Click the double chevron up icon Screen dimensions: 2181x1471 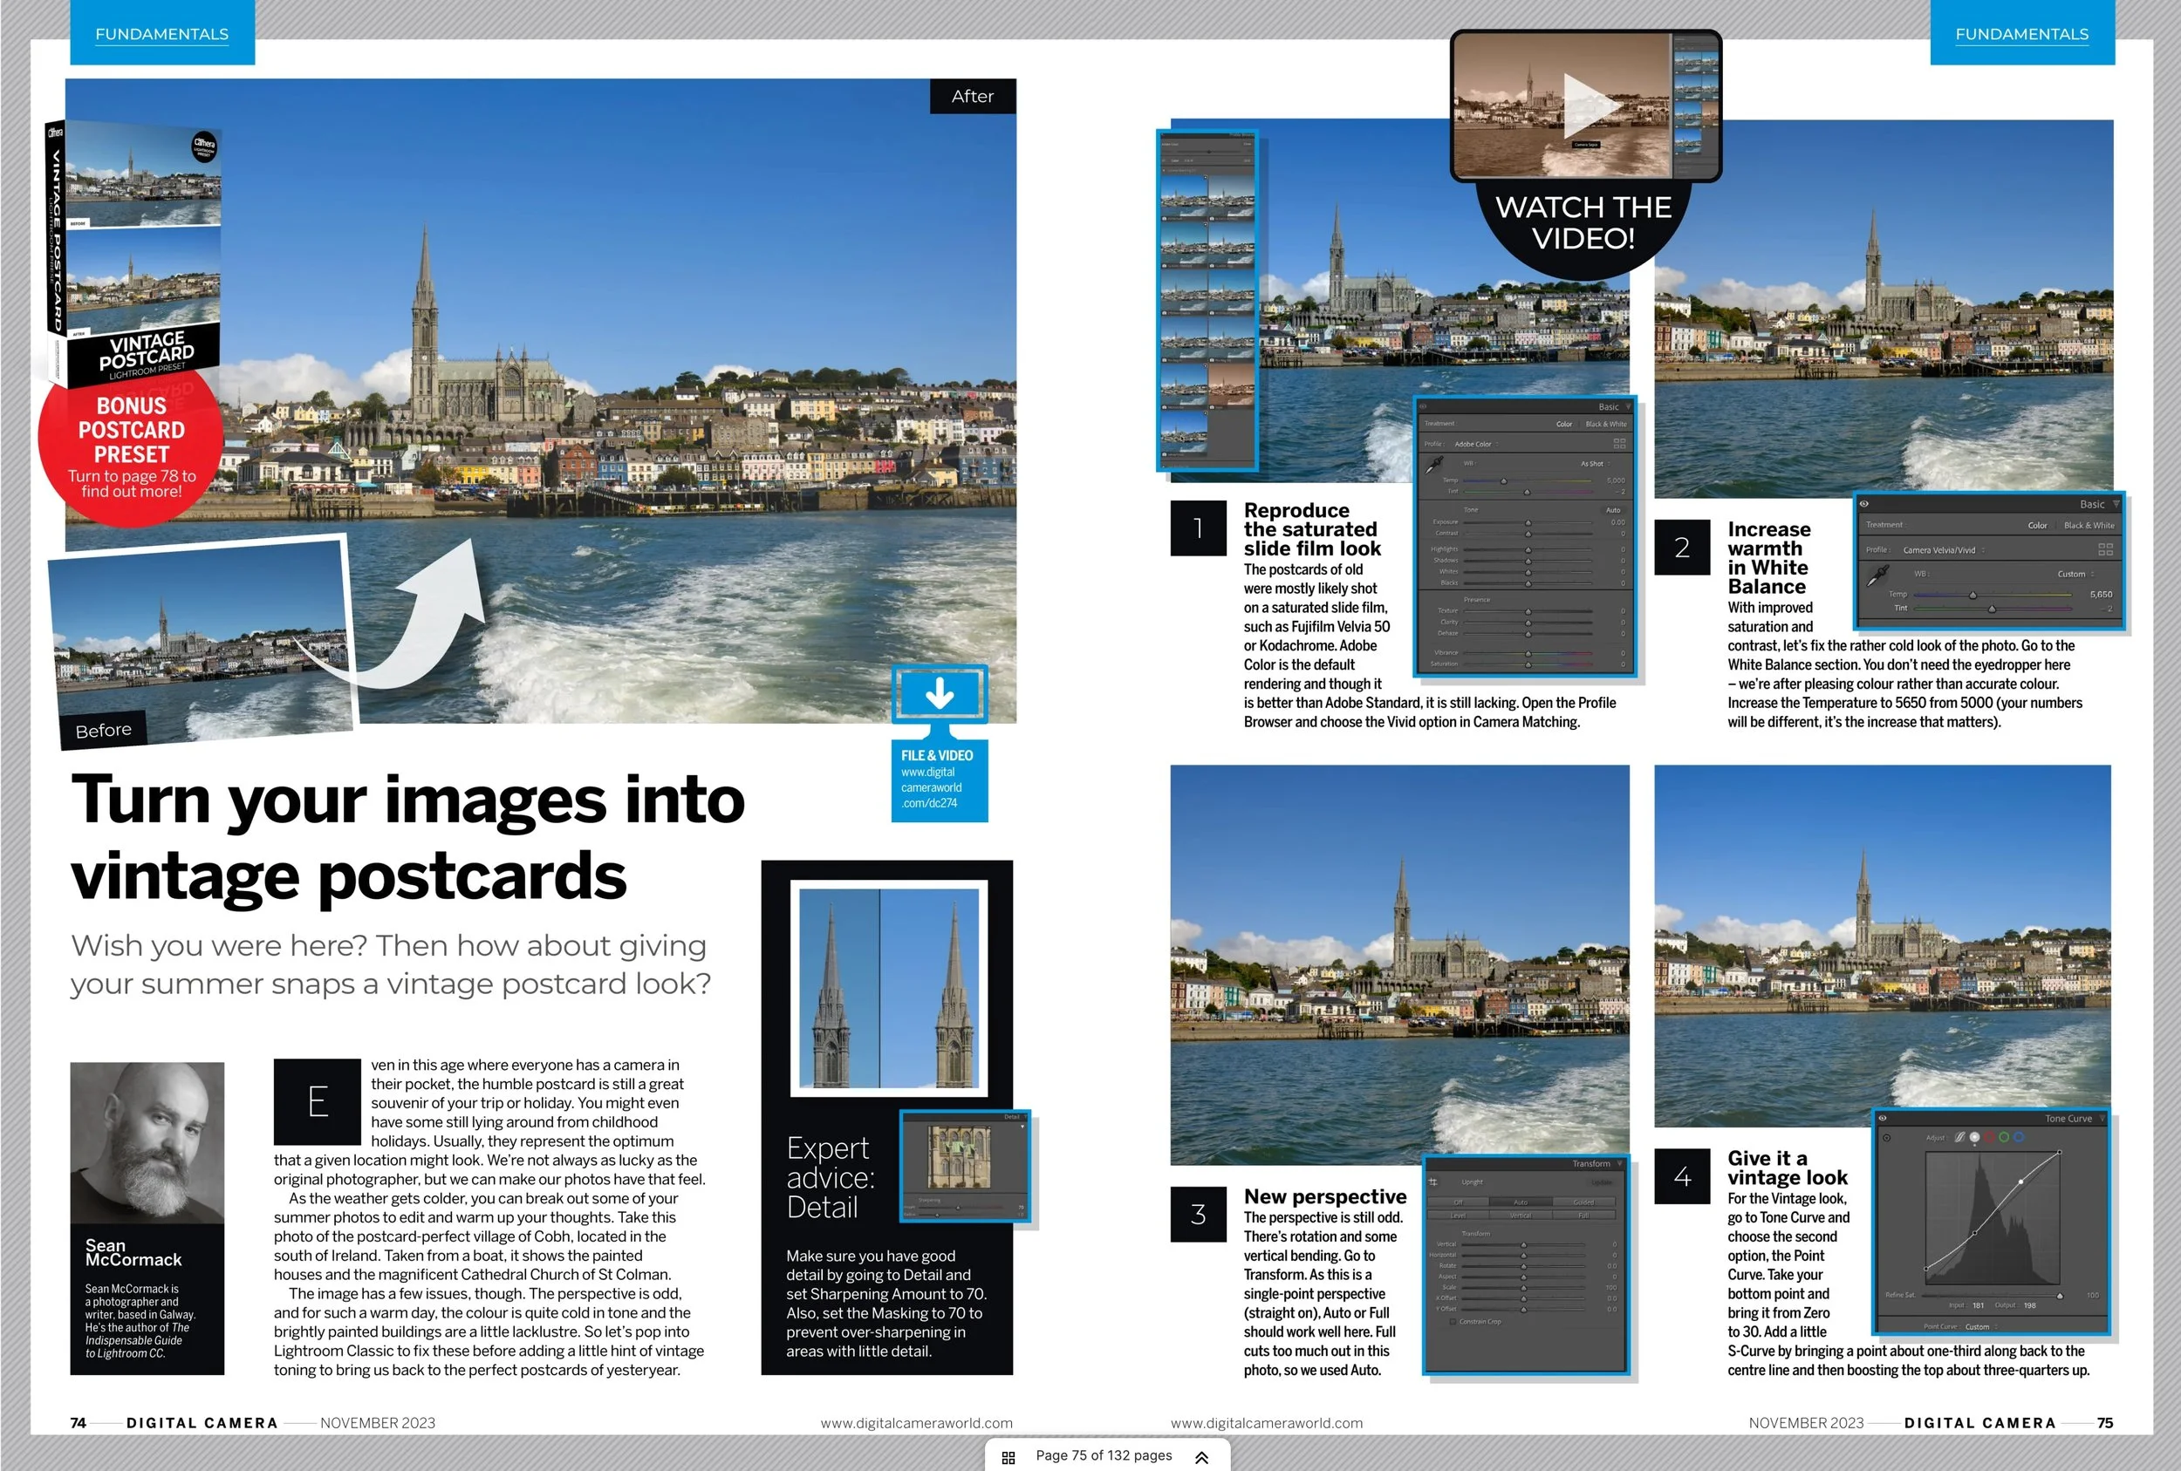(x=1201, y=1457)
